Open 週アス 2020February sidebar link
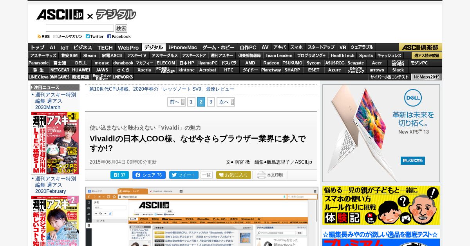 (56, 185)
